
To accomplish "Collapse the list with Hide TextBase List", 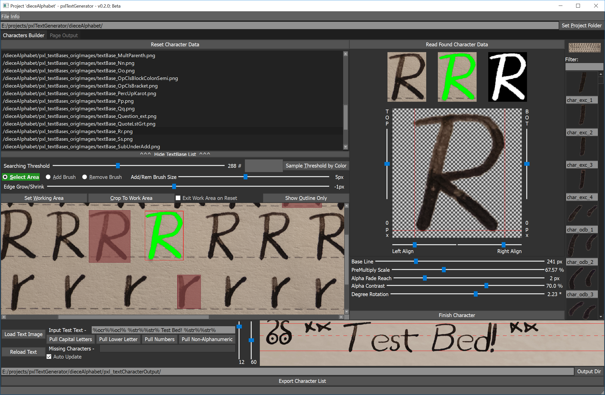I will (x=175, y=154).
